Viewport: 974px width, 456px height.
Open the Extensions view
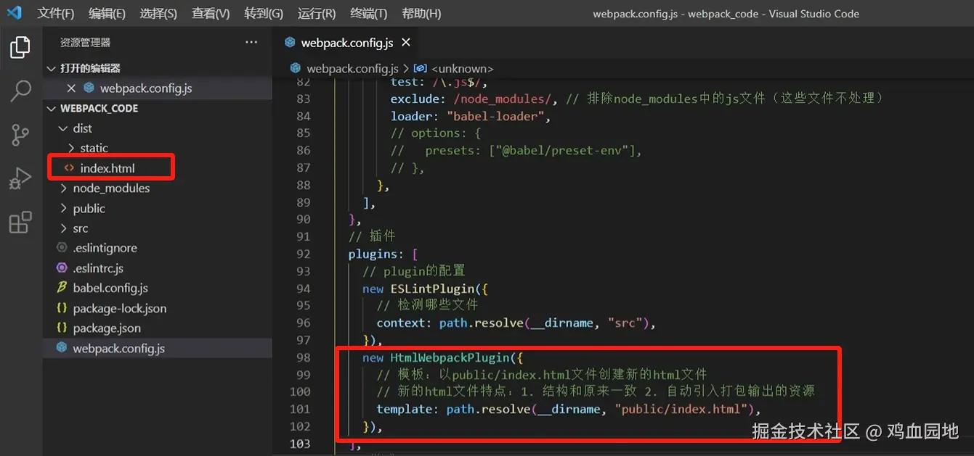coord(20,222)
